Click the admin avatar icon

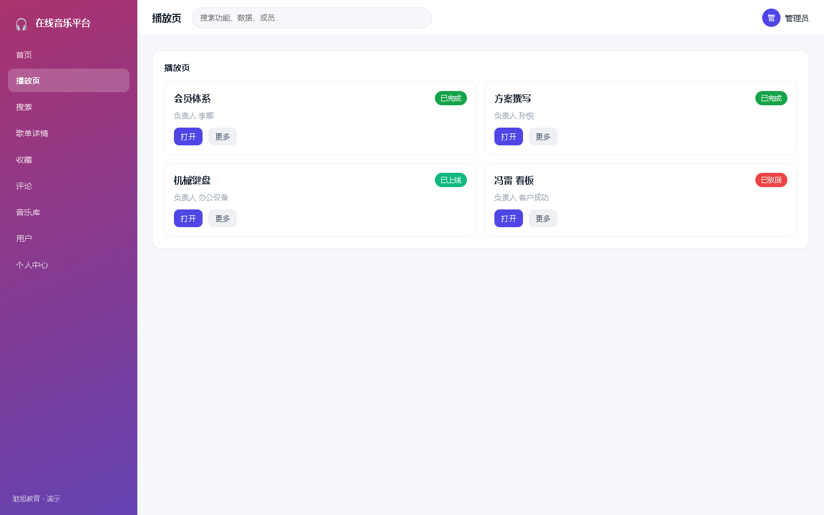click(x=771, y=18)
